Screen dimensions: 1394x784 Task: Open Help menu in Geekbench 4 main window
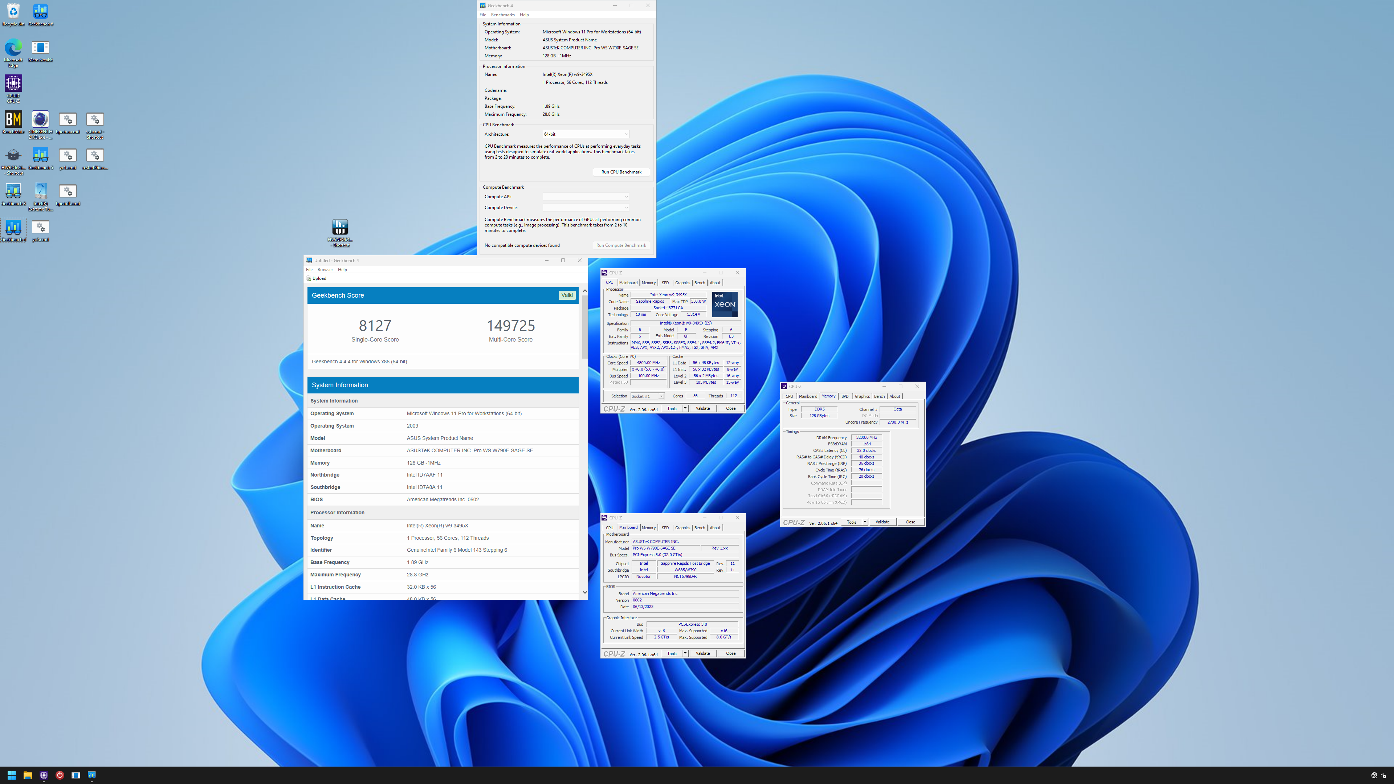pos(524,15)
